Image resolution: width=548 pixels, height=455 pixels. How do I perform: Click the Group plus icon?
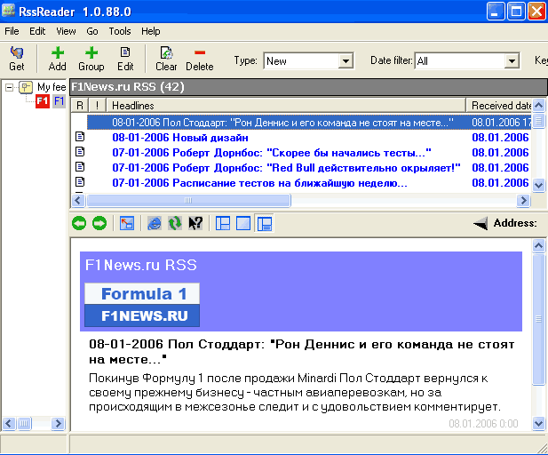[91, 52]
